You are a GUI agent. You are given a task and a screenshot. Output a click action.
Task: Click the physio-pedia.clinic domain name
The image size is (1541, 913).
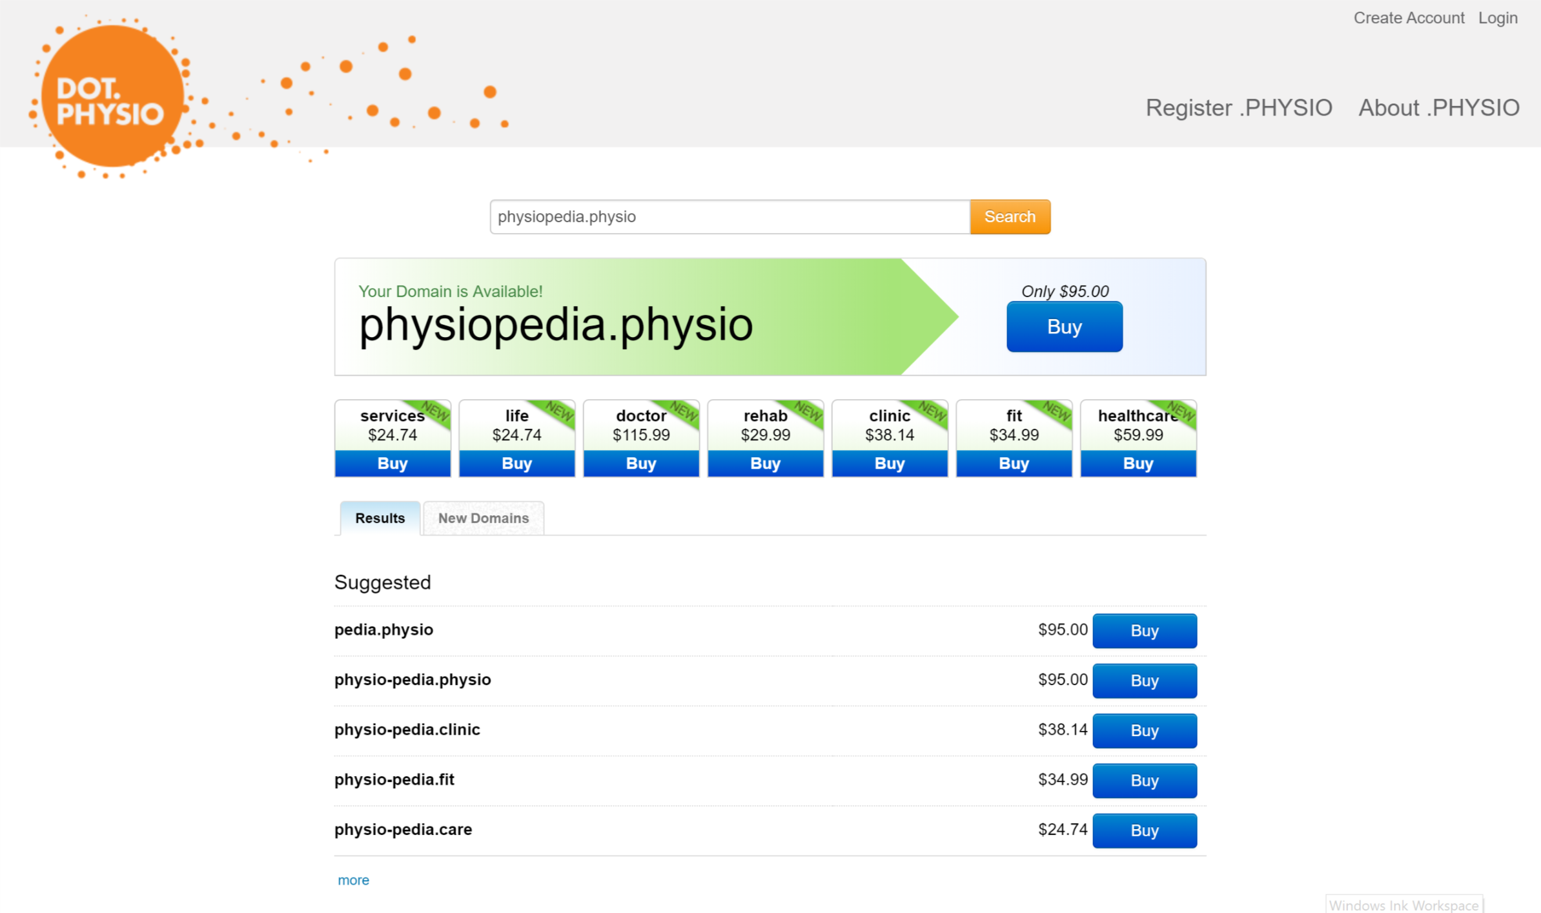(407, 730)
